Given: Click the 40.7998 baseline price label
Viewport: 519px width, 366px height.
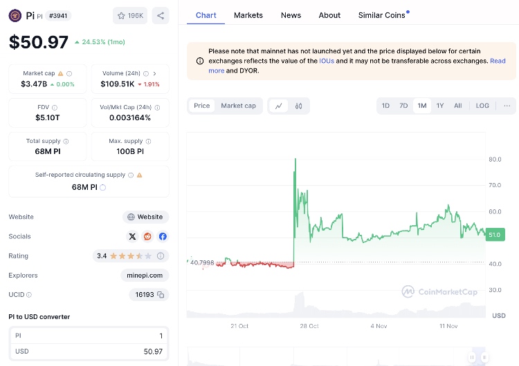Looking at the screenshot, I should (202, 262).
